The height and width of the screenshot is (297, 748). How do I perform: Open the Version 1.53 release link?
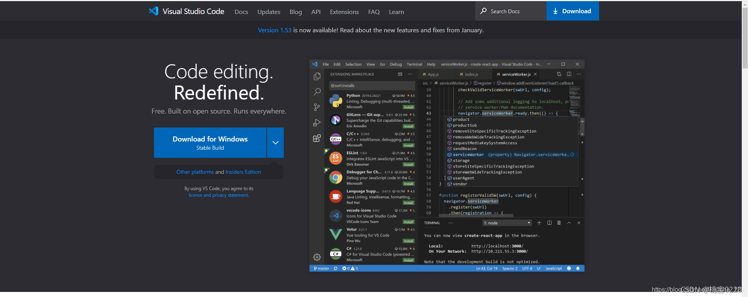point(274,30)
